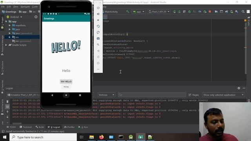This screenshot has width=251, height=141.
Task: Open emulator extended controls three dots
Action: click(98, 69)
